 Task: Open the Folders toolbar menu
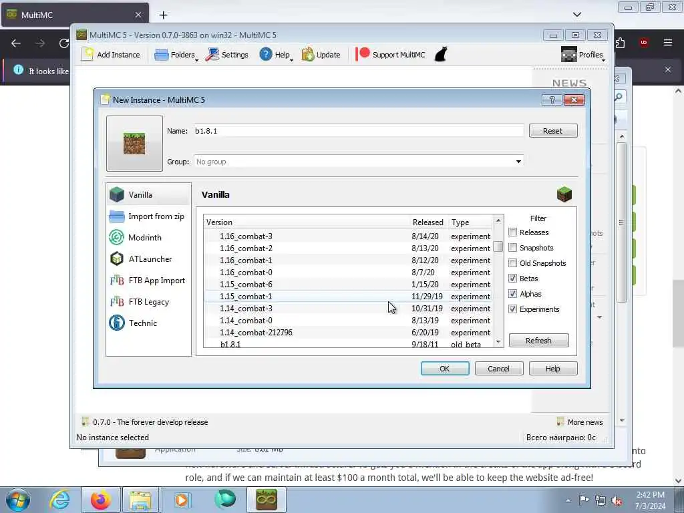pos(176,55)
